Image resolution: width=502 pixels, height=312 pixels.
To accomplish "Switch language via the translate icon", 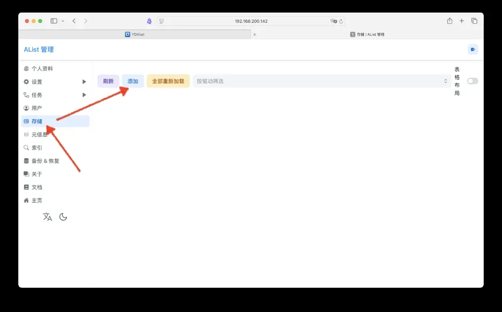I will [x=47, y=217].
